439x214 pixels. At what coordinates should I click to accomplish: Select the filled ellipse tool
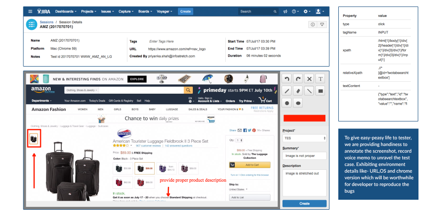coord(298,103)
